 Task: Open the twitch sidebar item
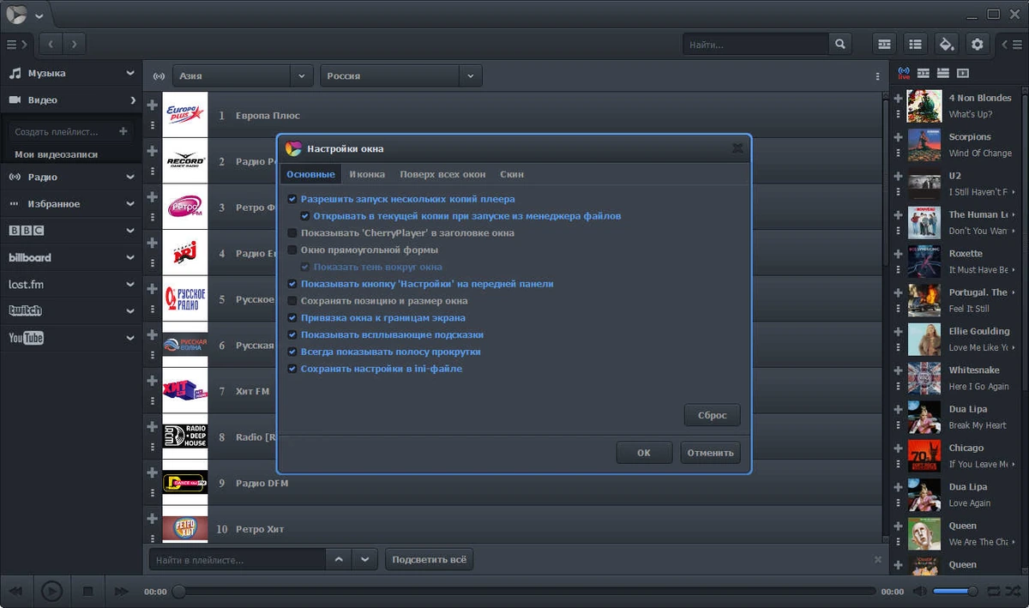click(71, 310)
